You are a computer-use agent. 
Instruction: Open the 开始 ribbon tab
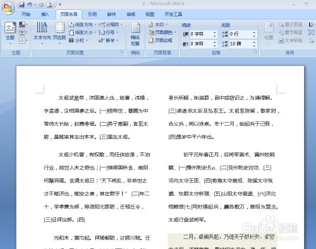coord(26,15)
